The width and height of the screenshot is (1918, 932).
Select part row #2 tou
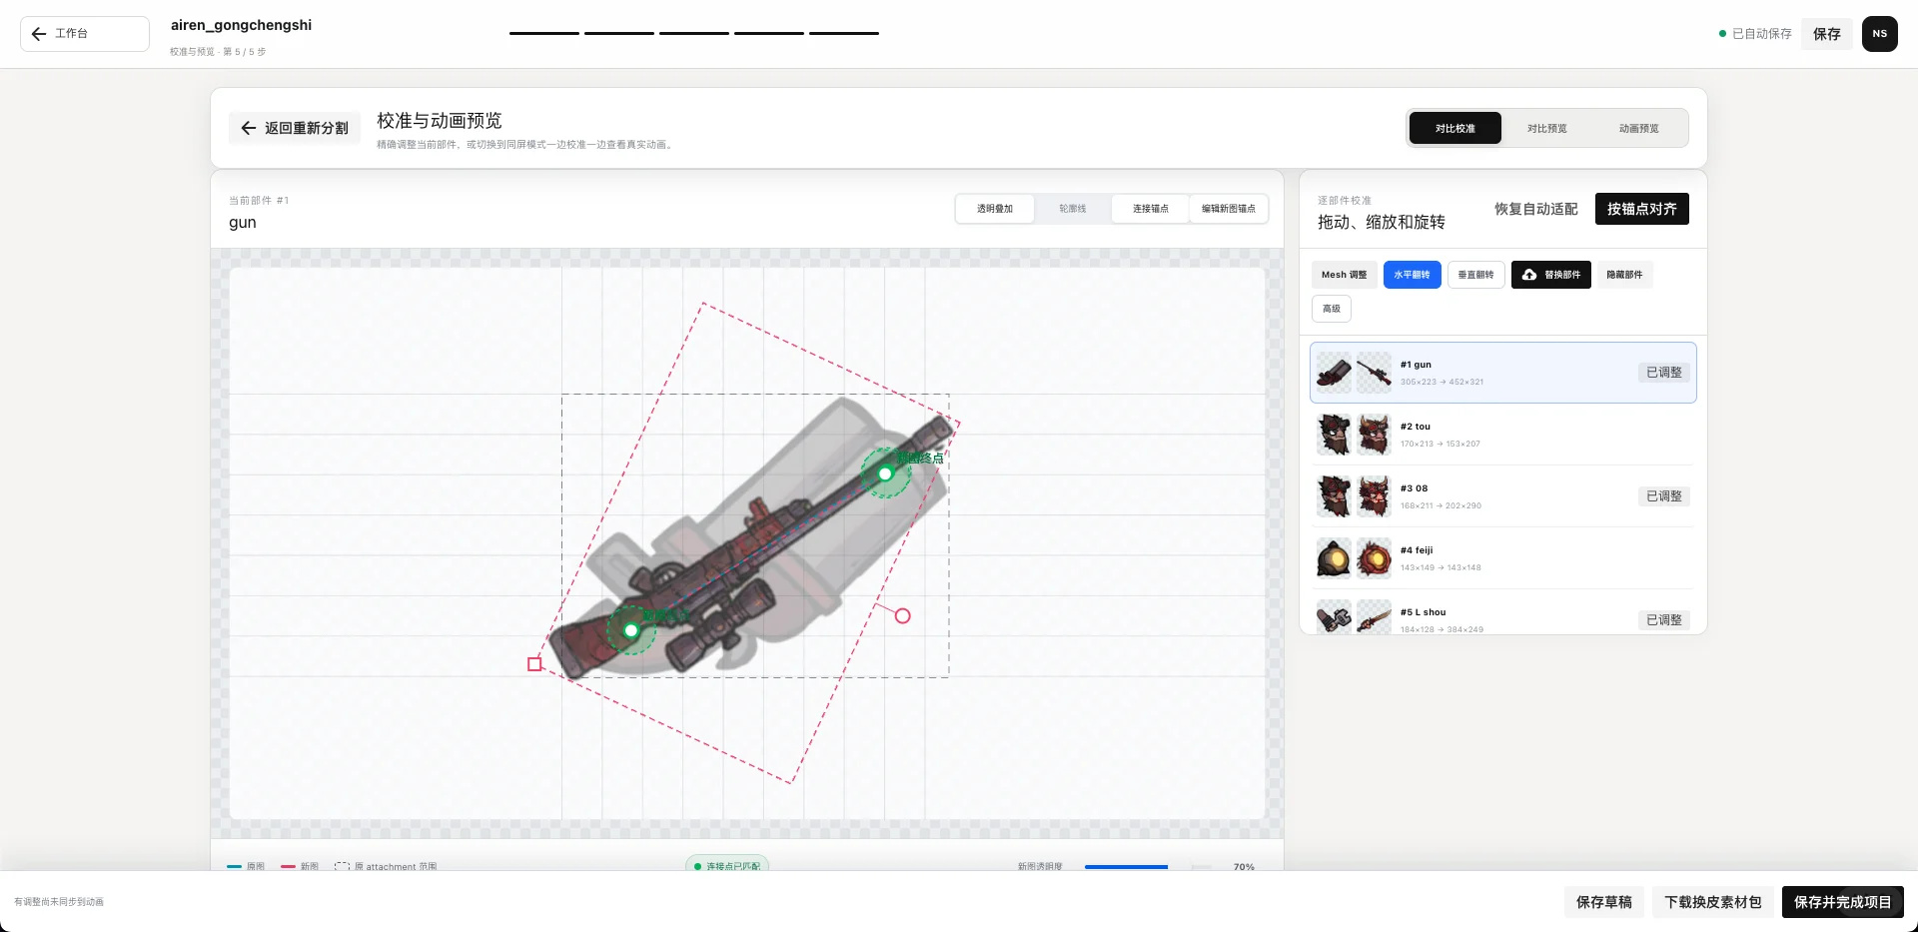1502,435
